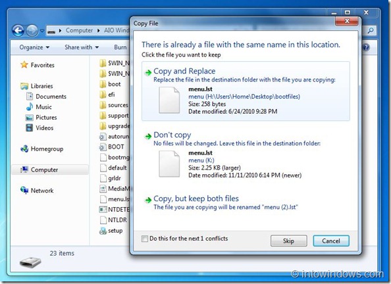
Task: Click the Forward arrow in Explorer window
Action: click(x=32, y=31)
